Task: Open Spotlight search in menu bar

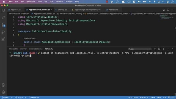Action: coord(163,2)
